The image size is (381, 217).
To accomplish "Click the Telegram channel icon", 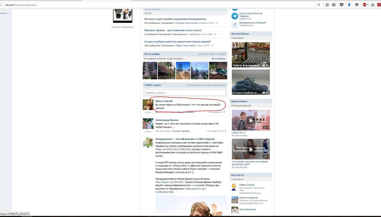I will click(235, 15).
